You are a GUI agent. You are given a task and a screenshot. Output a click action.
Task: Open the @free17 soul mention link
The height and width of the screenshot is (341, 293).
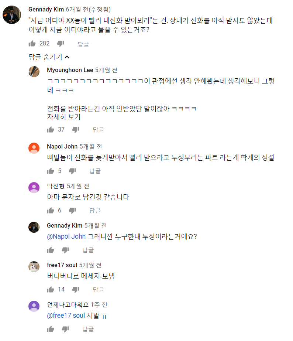[66, 316]
